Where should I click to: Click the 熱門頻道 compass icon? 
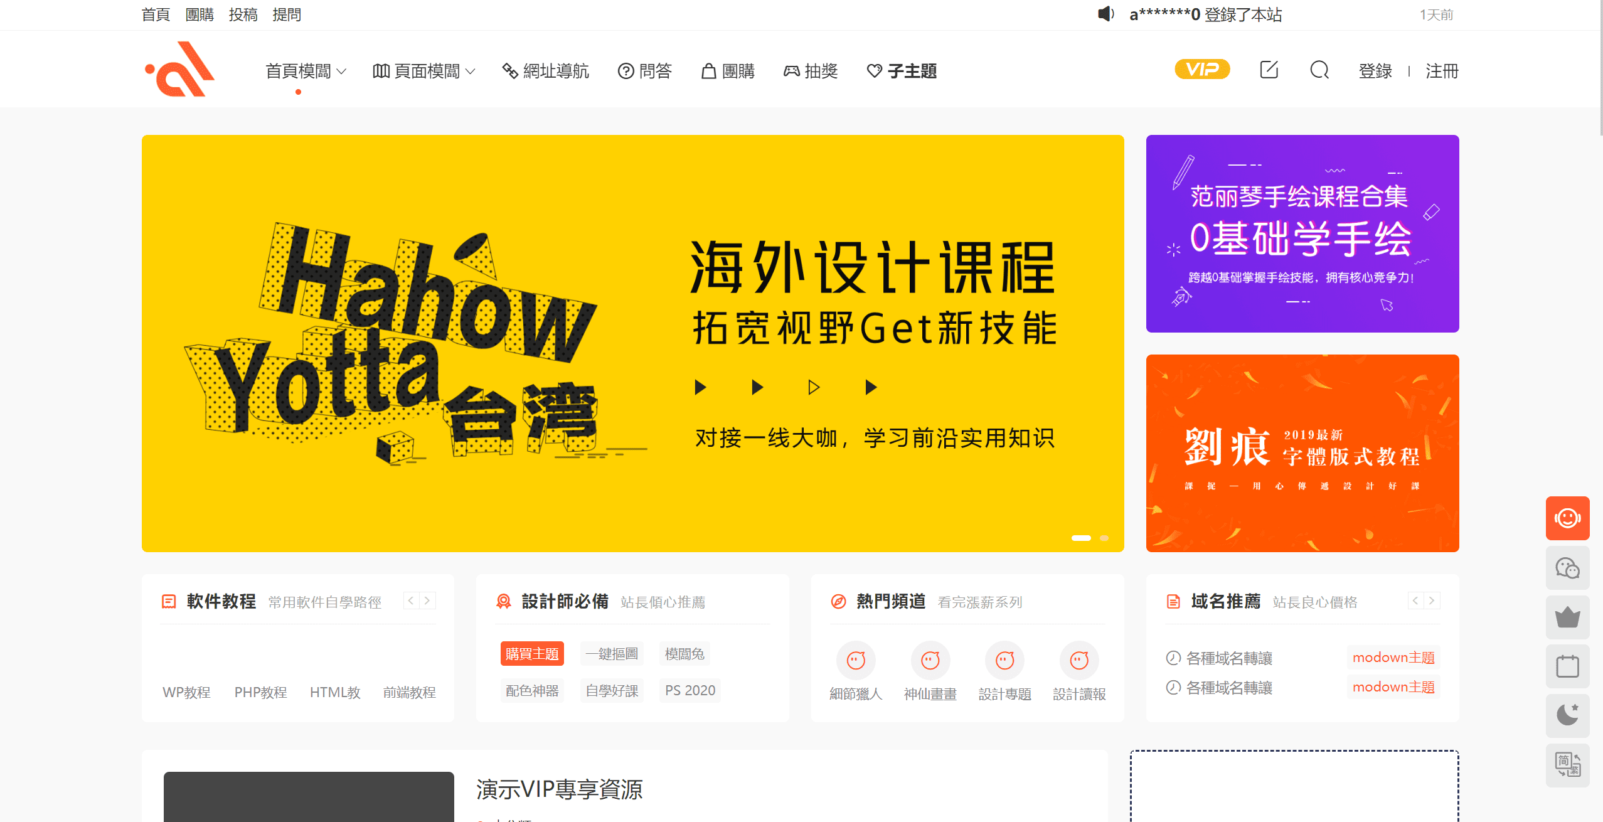838,601
